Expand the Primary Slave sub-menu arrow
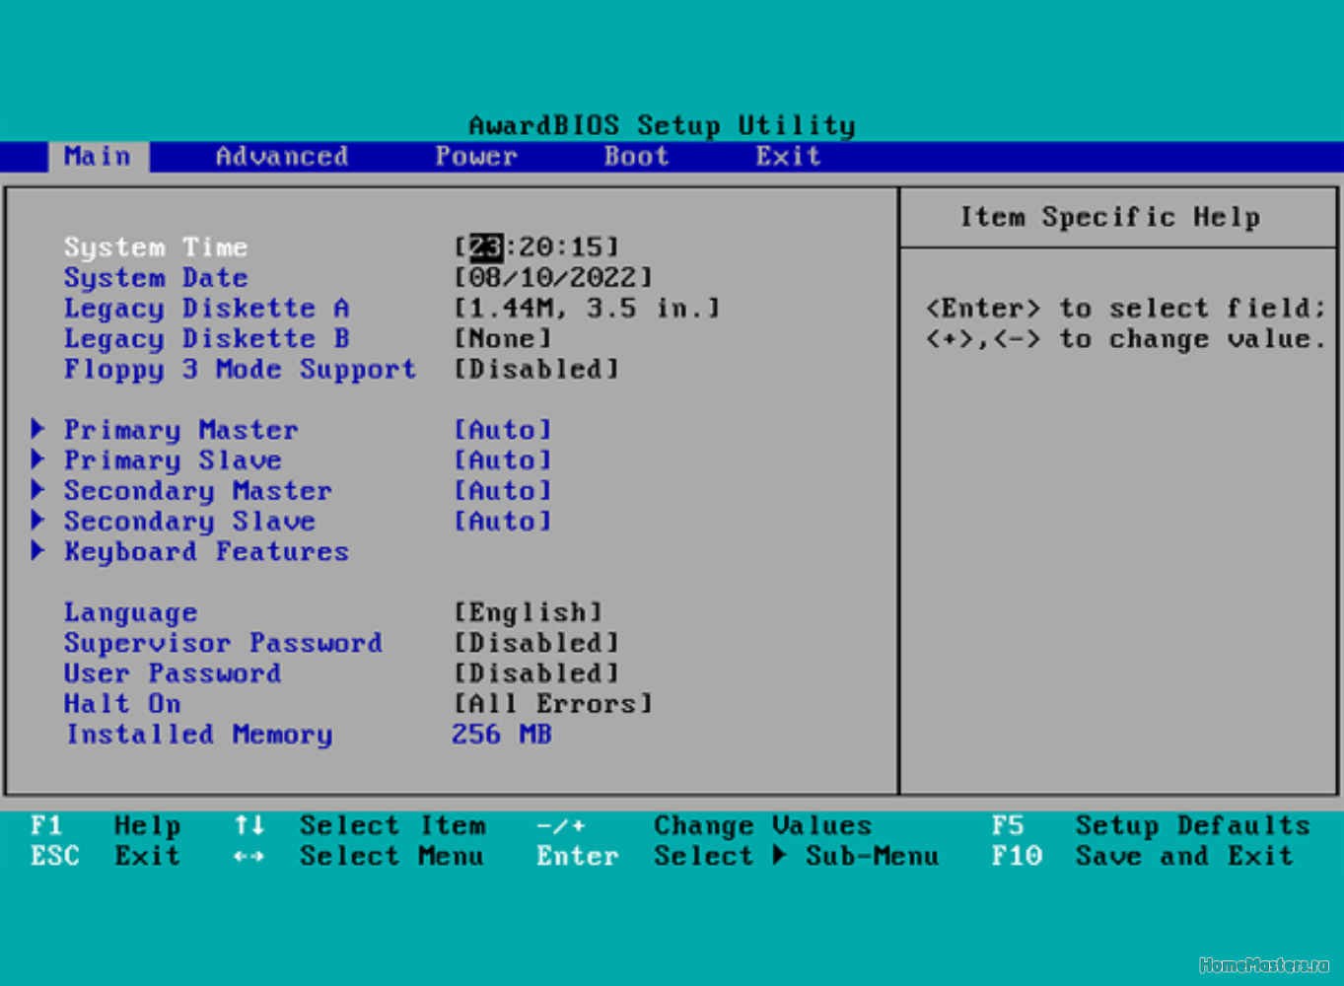Viewport: 1344px width, 986px height. (x=38, y=459)
